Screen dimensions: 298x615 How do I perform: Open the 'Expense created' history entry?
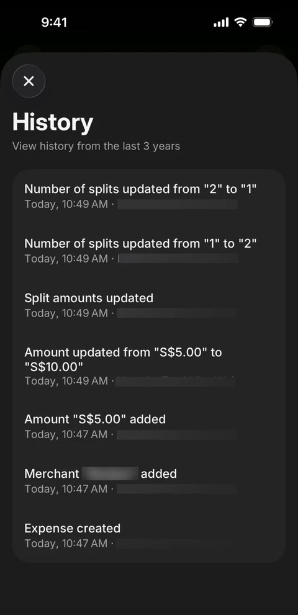coord(149,536)
